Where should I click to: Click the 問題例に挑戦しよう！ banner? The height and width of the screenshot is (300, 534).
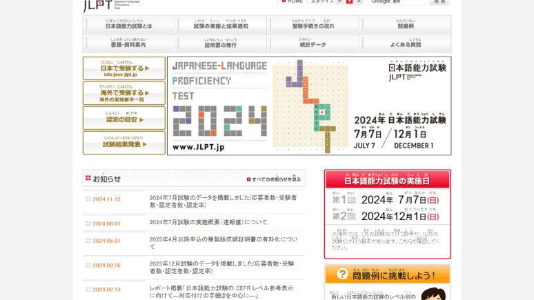point(388,274)
